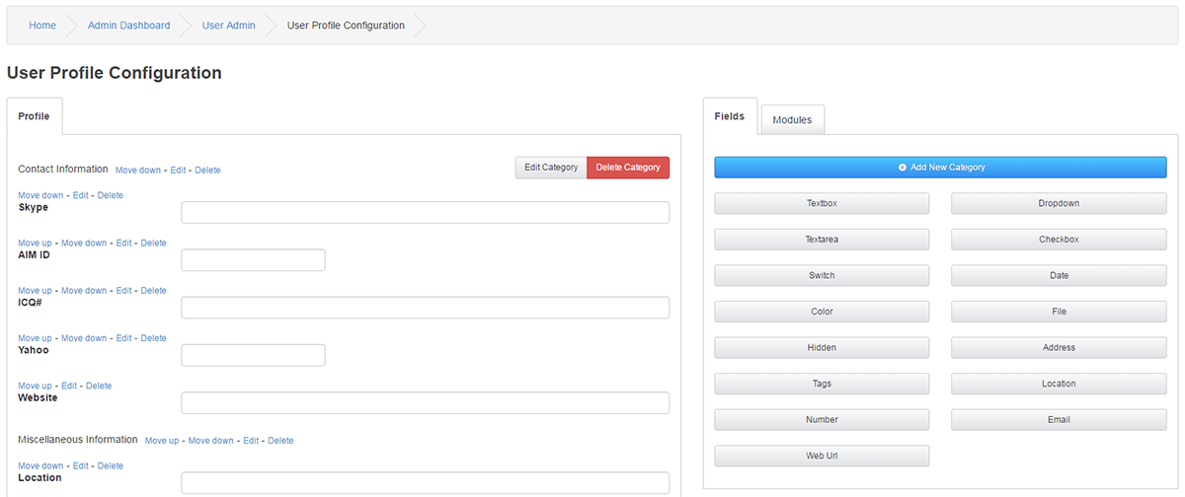The height and width of the screenshot is (497, 1185).
Task: Switch to the Modules tab
Action: click(792, 119)
